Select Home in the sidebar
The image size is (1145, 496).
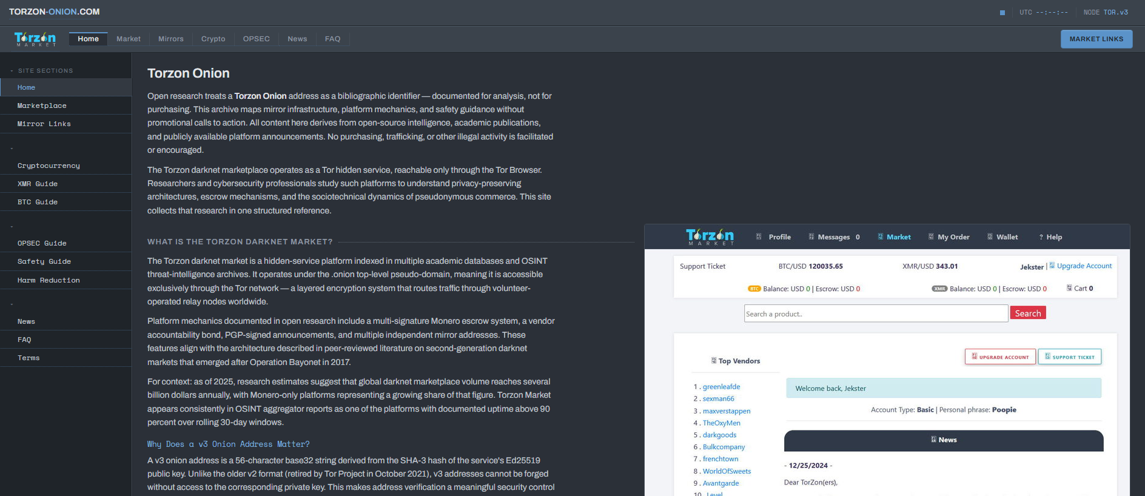[66, 87]
